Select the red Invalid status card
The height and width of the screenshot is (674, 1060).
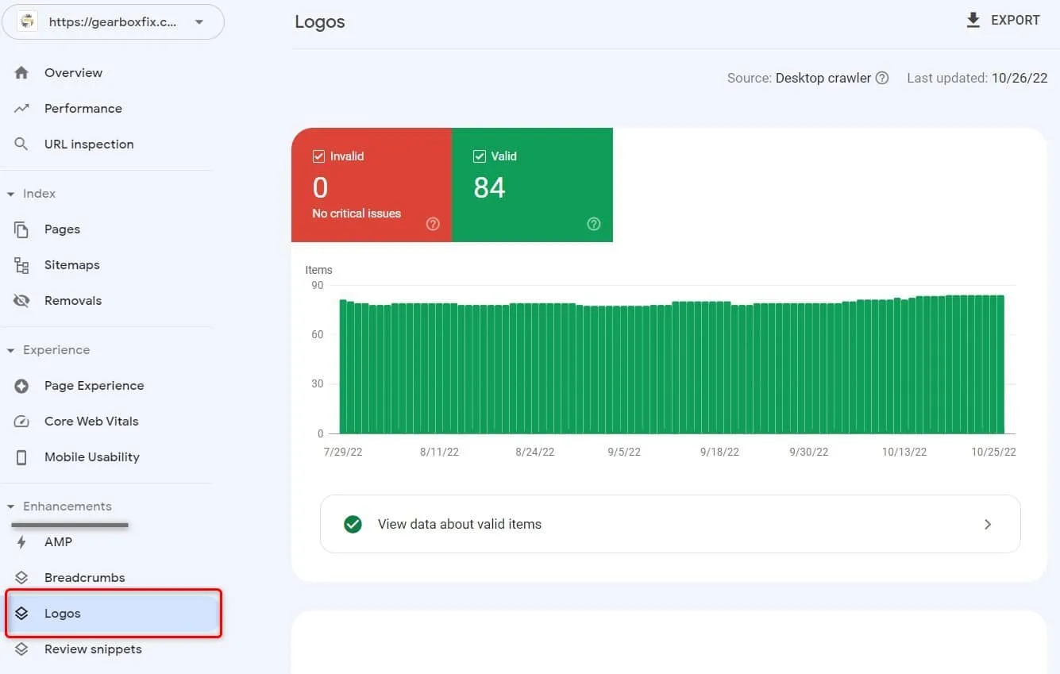(372, 185)
